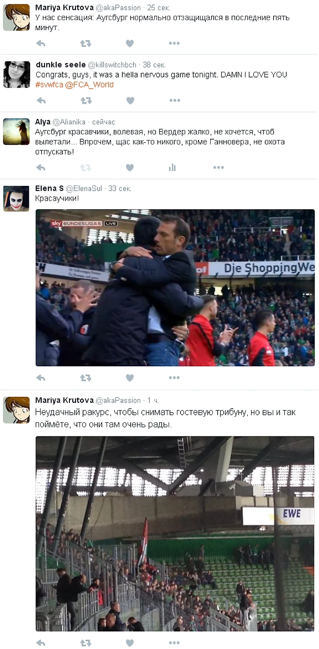View tweet activity on Alya's tweet
319x649 pixels.
pyautogui.click(x=173, y=167)
